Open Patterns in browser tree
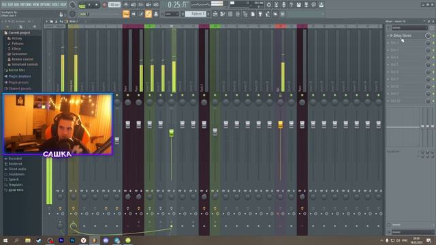The height and width of the screenshot is (245, 436). point(18,44)
